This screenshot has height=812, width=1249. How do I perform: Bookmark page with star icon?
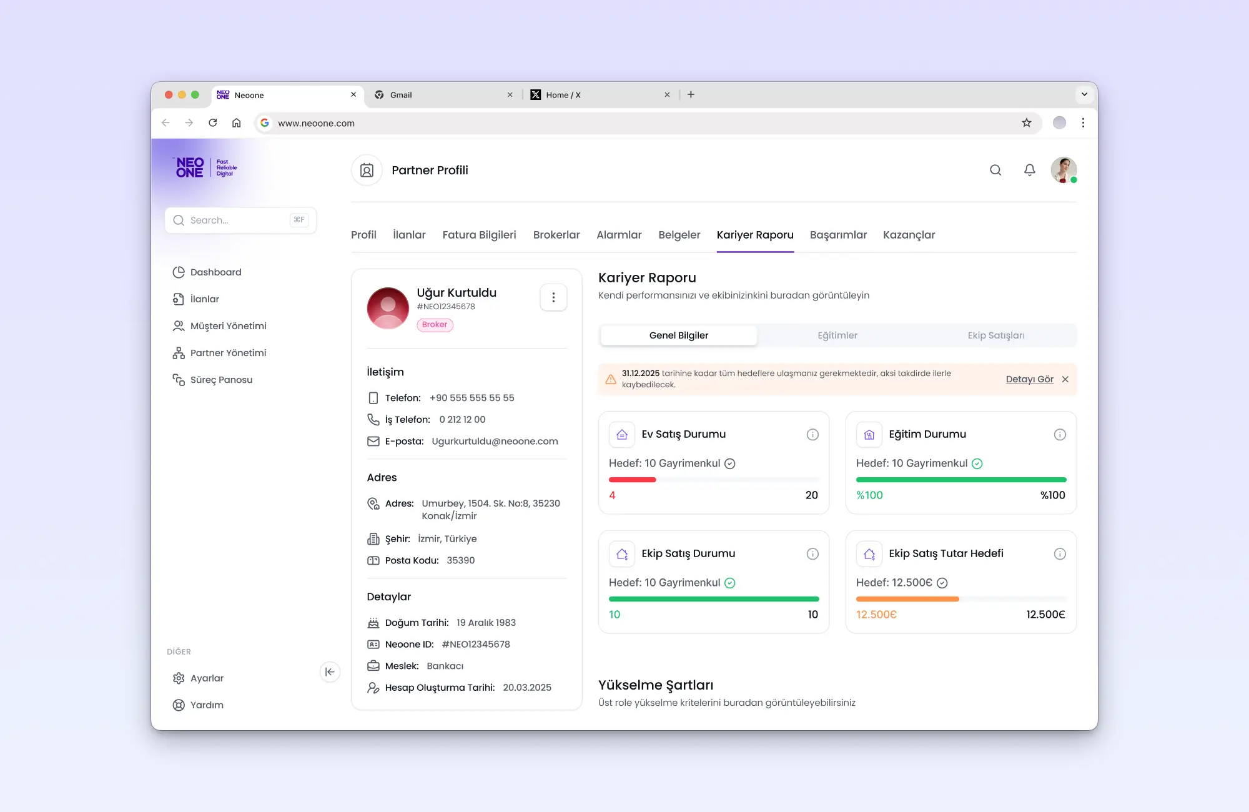1026,123
